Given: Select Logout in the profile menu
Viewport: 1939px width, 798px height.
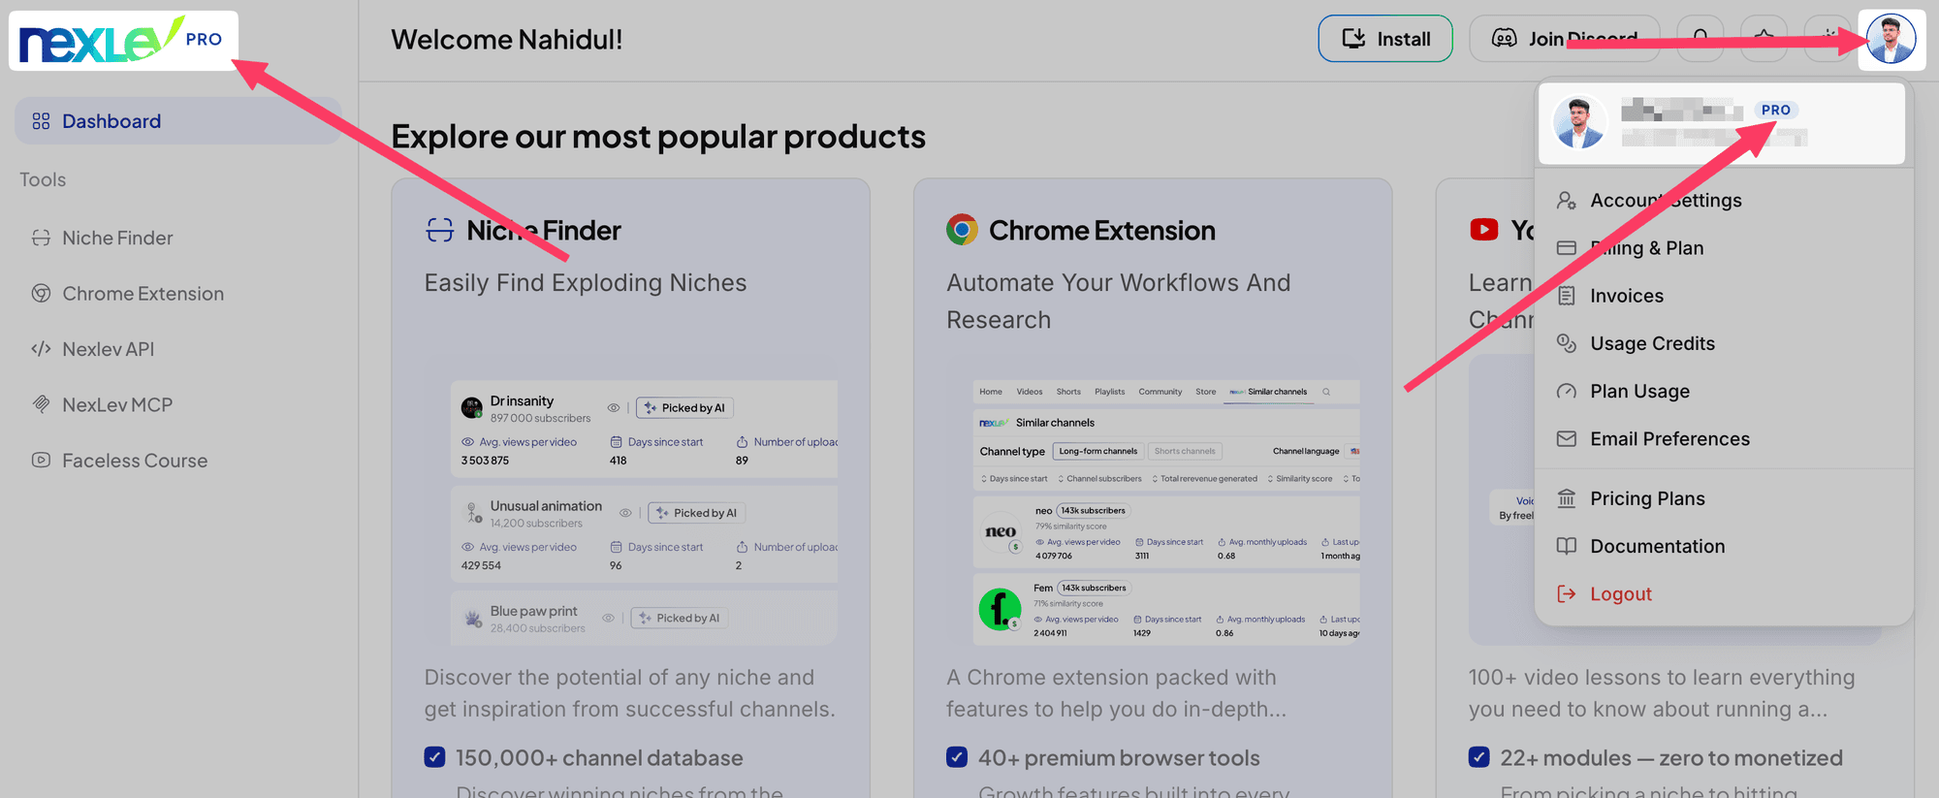Looking at the screenshot, I should 1724,593.
